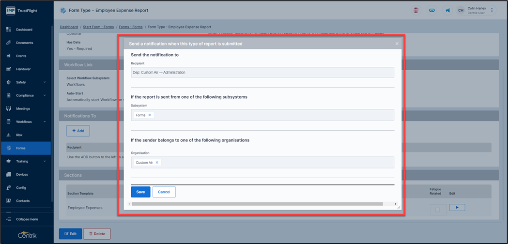Expand the Safety sidebar submenu
The width and height of the screenshot is (508, 244).
[45, 82]
